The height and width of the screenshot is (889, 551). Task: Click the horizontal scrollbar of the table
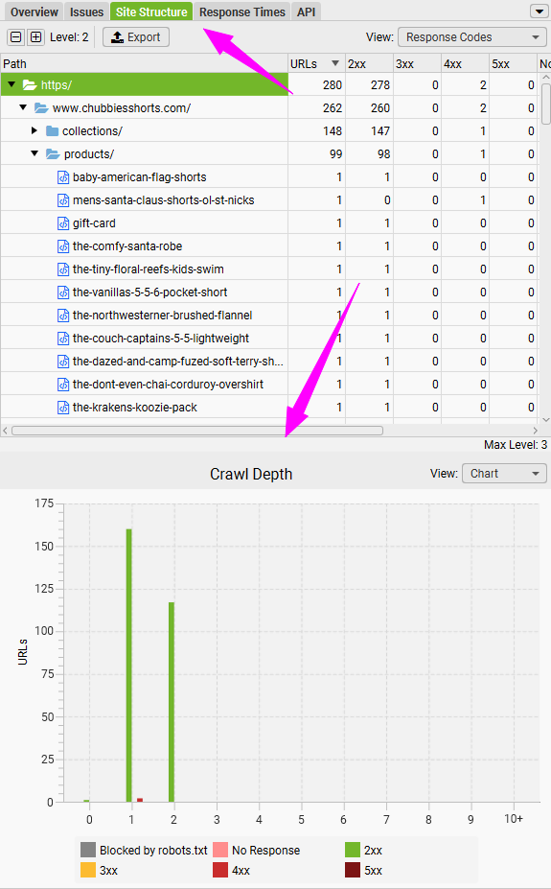tap(197, 431)
